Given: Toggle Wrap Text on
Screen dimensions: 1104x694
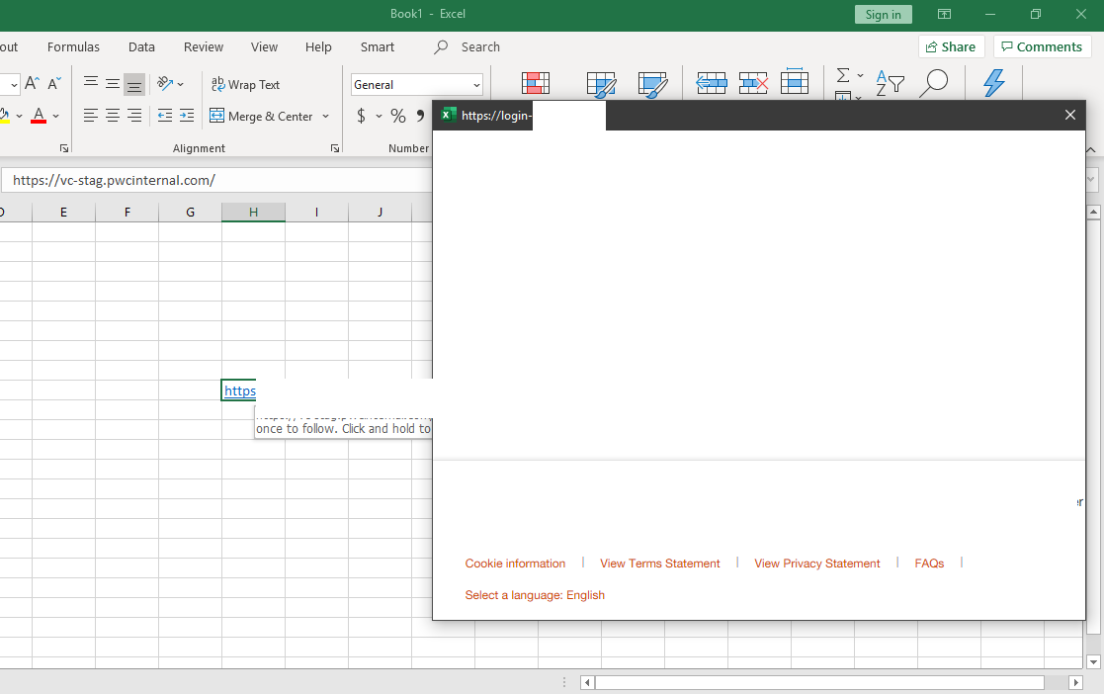Looking at the screenshot, I should point(245,84).
